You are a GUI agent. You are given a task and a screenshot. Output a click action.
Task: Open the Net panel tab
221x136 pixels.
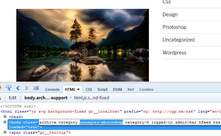click(131, 89)
